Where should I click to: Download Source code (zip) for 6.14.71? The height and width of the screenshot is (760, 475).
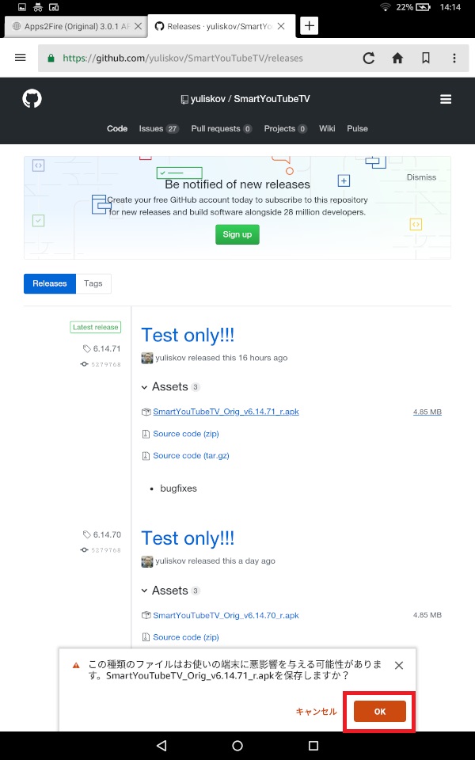click(x=186, y=434)
